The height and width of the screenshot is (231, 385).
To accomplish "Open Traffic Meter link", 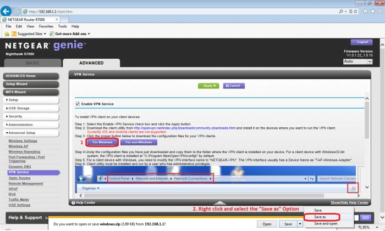I will (x=19, y=200).
